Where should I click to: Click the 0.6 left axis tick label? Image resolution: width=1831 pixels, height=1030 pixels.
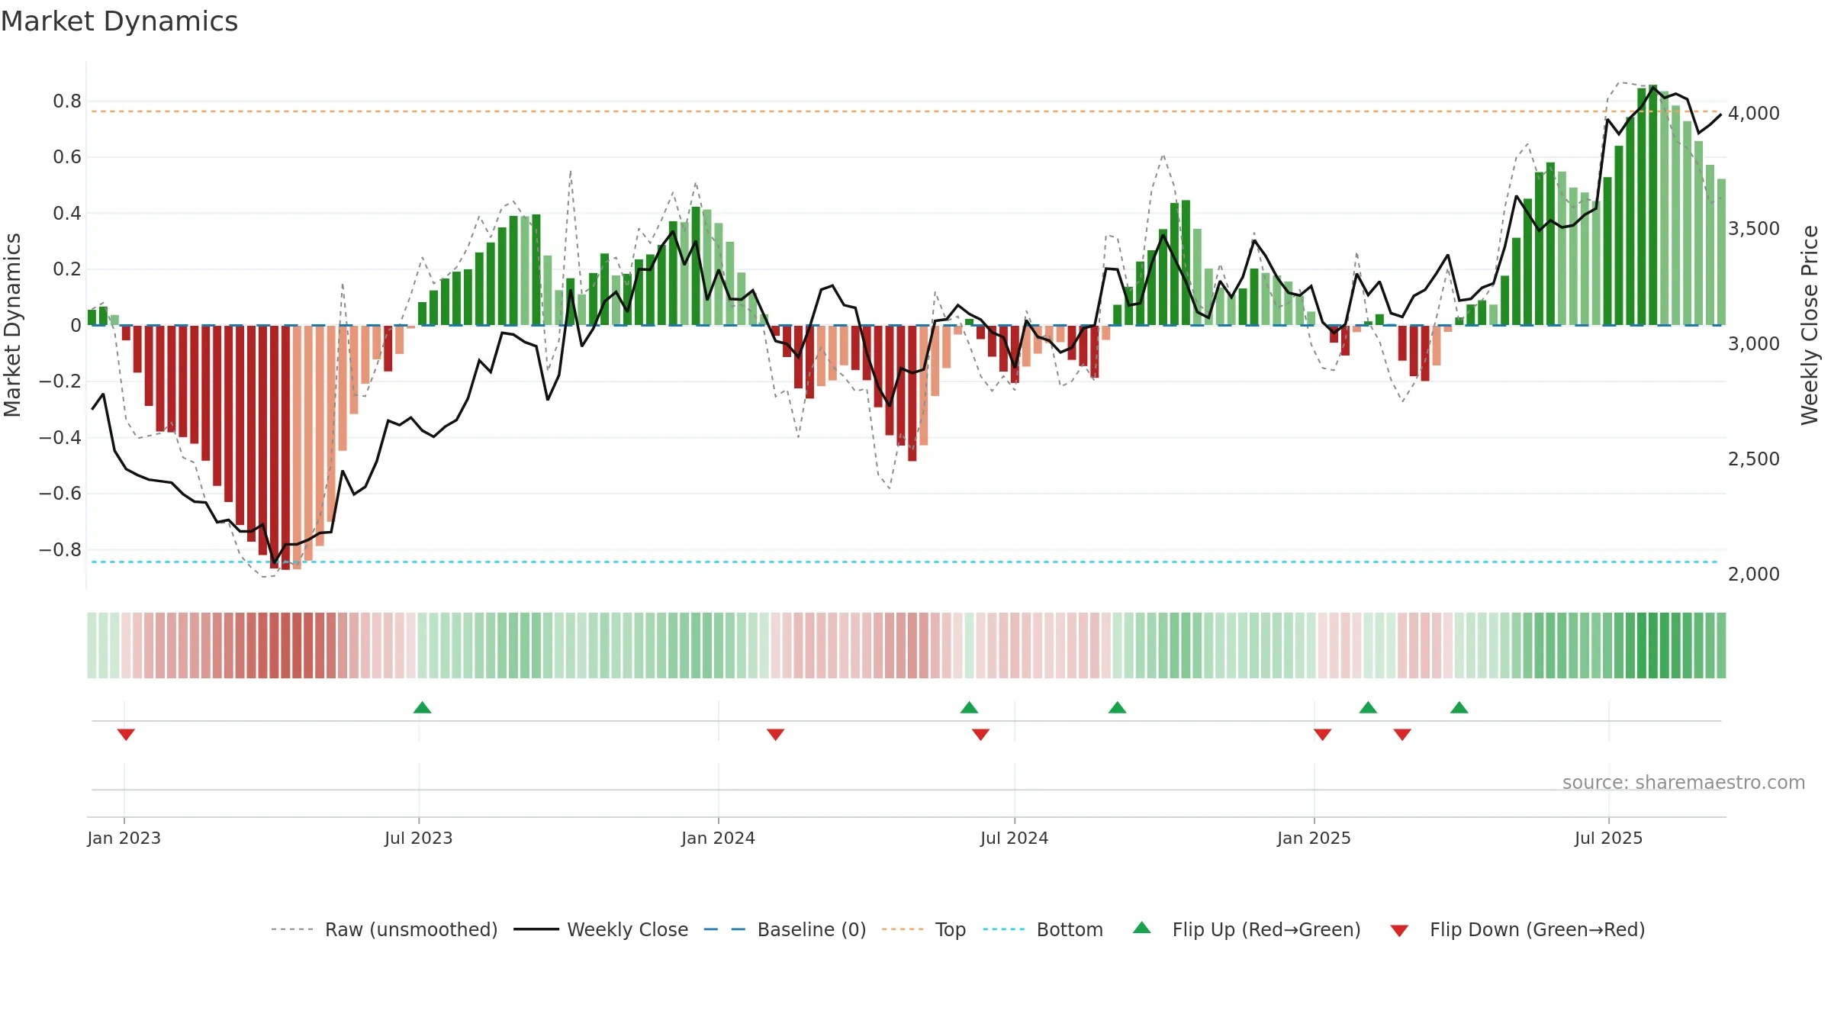(67, 157)
